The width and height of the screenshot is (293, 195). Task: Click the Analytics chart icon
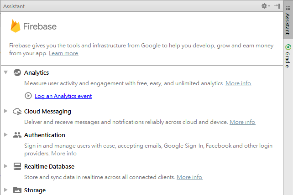(17, 72)
